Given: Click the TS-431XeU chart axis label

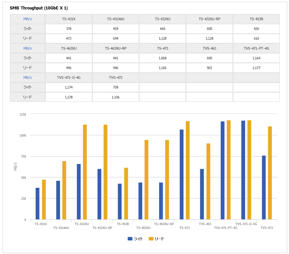Looking at the screenshot, I should (x=61, y=228).
